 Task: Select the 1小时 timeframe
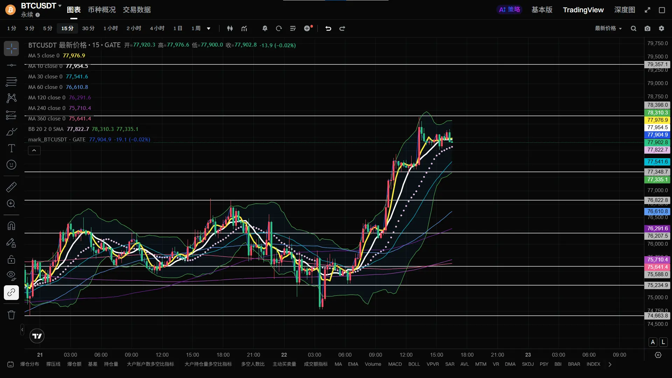(x=111, y=28)
